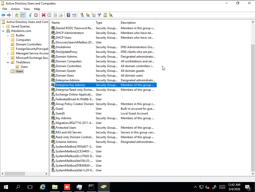Collapse the thesilenos.com domain node
This screenshot has width=255, height=192.
(3, 31)
